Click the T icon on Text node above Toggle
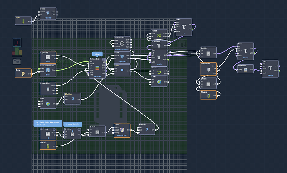The width and height of the screenshot is (287, 173). click(184, 27)
